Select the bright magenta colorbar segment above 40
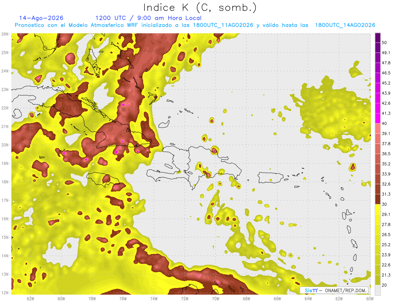Image resolution: width=393 pixels, height=303 pixels. click(378, 118)
